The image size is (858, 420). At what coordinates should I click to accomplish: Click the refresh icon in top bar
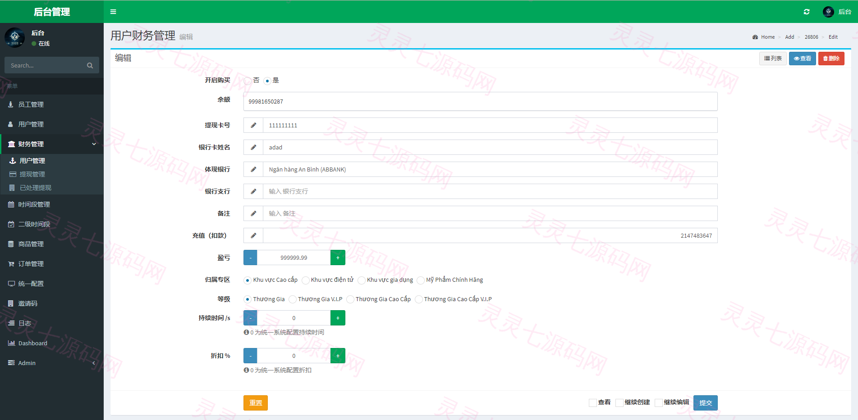pos(807,12)
